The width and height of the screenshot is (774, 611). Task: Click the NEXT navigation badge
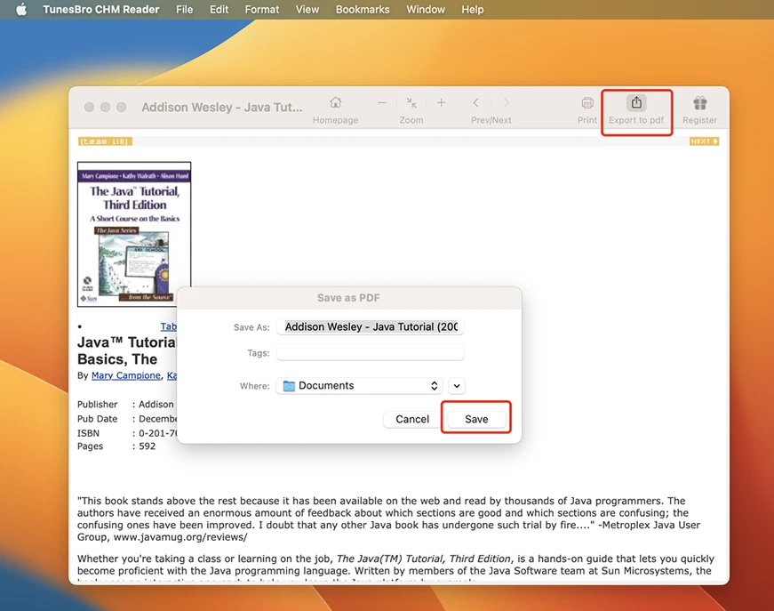pos(704,141)
